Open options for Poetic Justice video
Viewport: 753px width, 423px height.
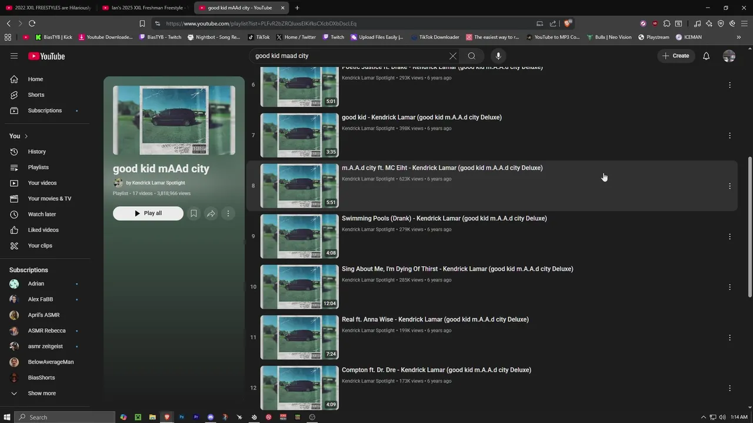click(x=729, y=85)
